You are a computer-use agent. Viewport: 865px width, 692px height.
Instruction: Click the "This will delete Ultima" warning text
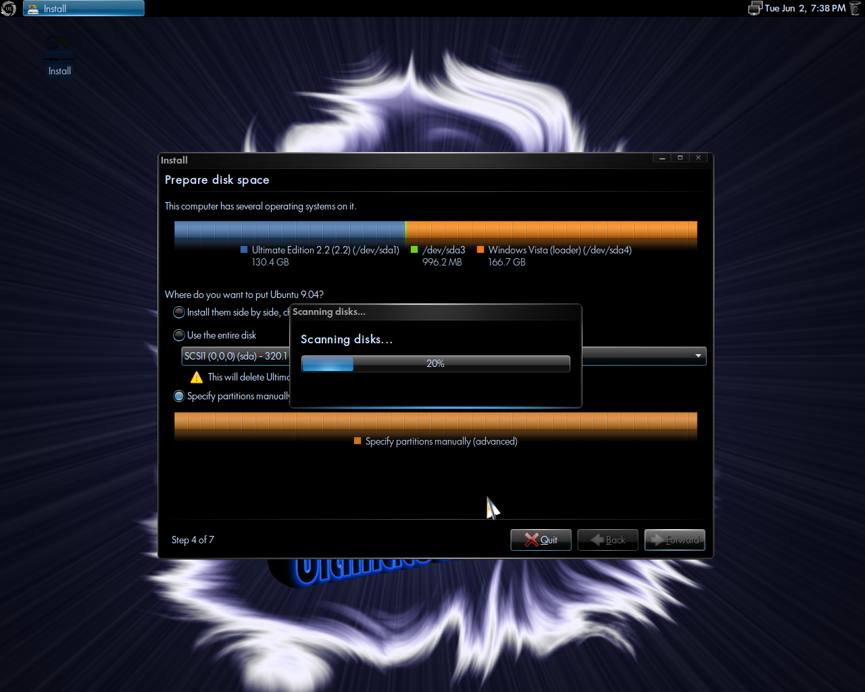(x=248, y=377)
